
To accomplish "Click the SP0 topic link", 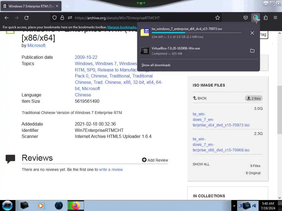I will pos(91,70).
